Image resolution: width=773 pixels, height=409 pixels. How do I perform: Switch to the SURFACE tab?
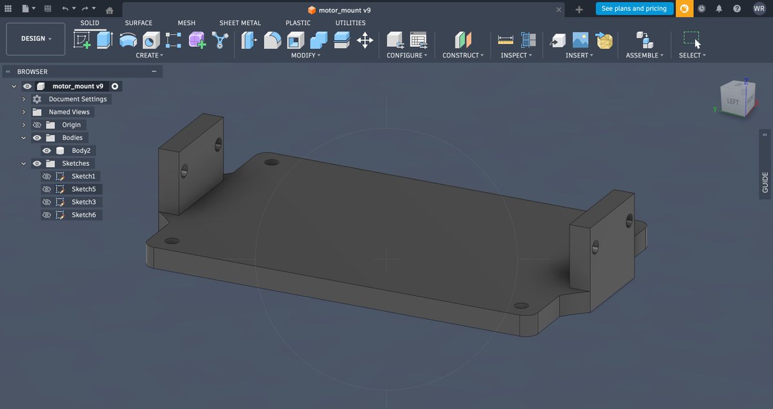click(x=138, y=23)
